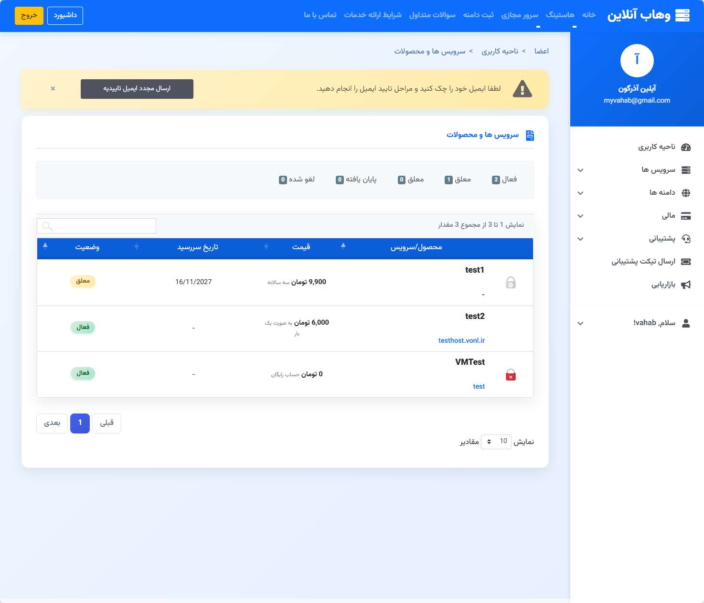Filter services by فعال status
704x603 pixels.
(504, 180)
